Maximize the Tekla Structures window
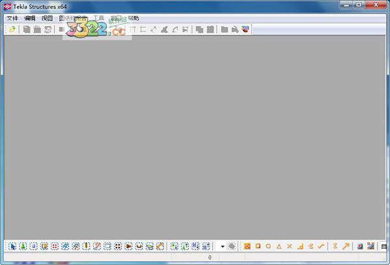The height and width of the screenshot is (265, 390). [359, 5]
